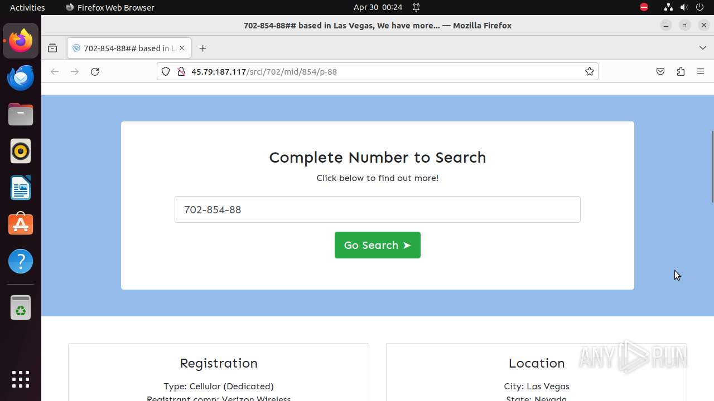Close the 702-854-88## tab
714x401 pixels.
click(x=182, y=48)
